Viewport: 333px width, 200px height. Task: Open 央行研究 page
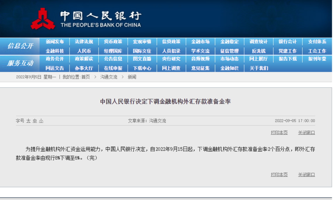click(x=171, y=59)
